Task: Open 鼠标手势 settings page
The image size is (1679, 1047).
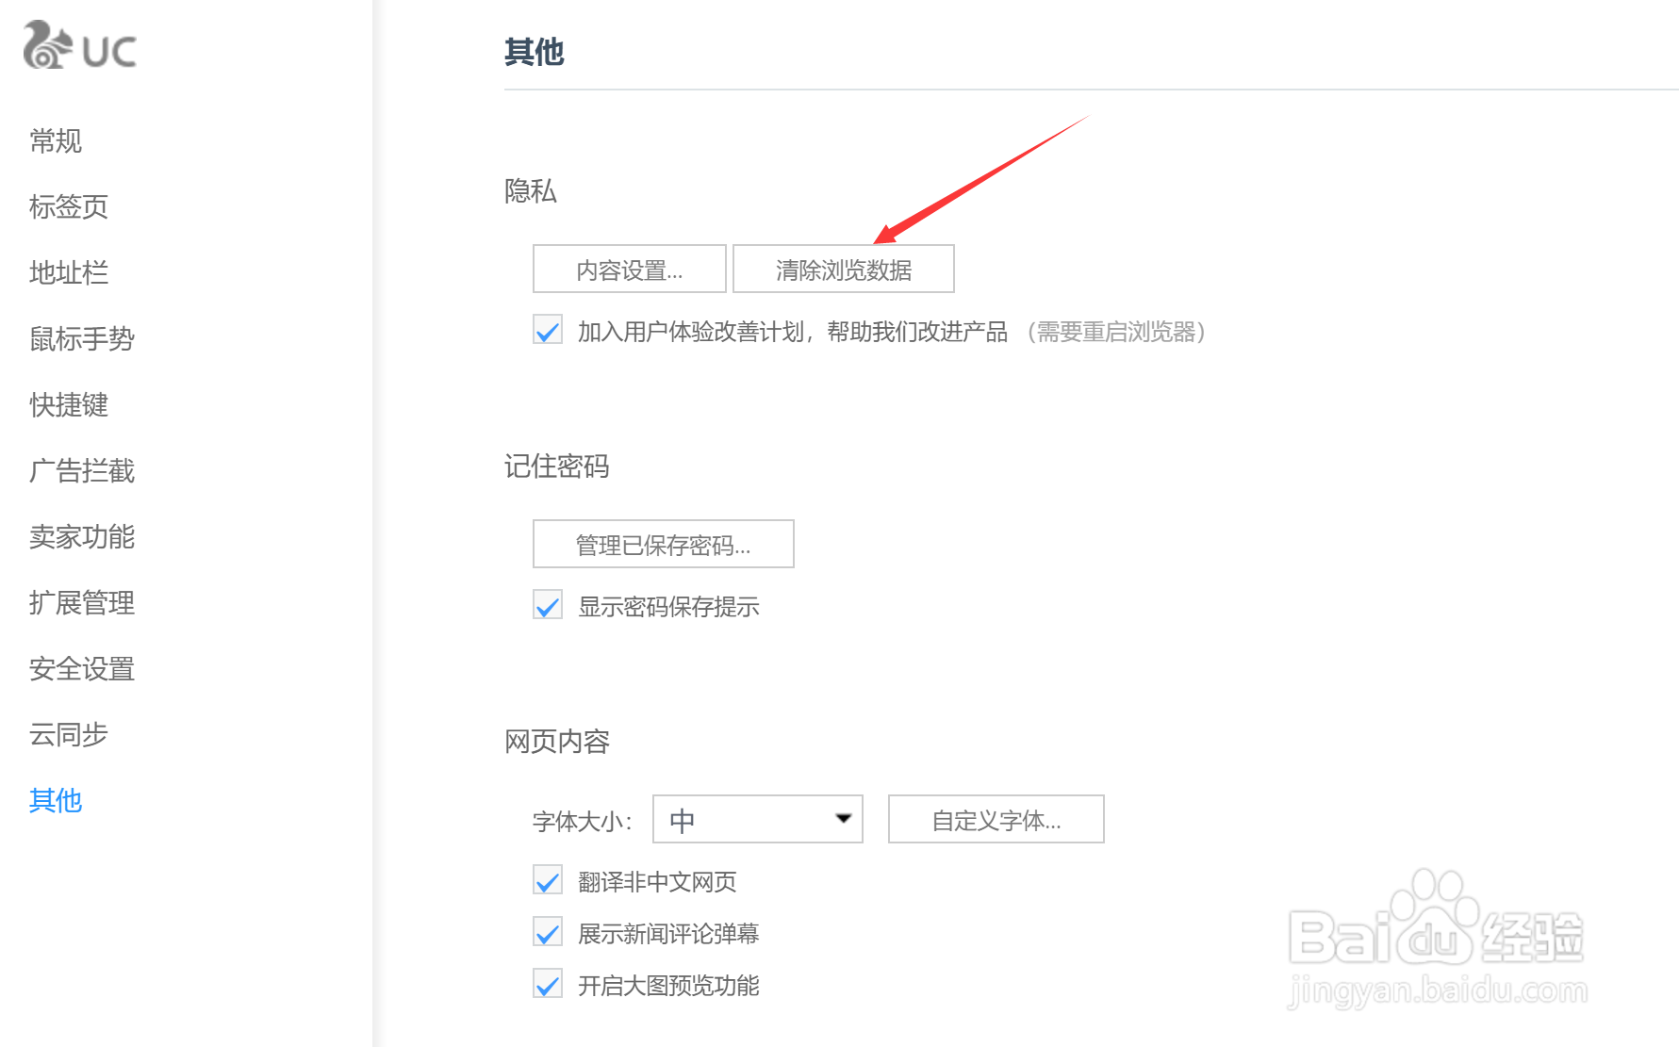Action: click(81, 339)
